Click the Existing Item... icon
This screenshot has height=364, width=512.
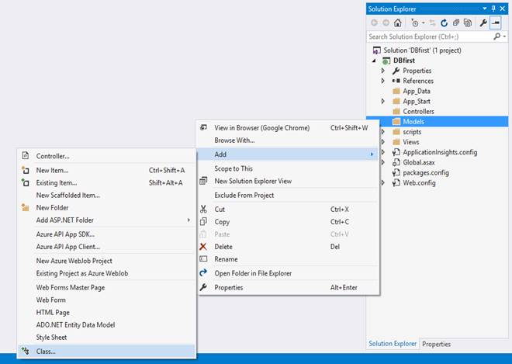click(x=25, y=182)
